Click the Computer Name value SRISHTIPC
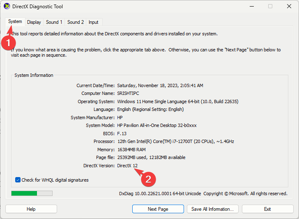The width and height of the screenshot is (299, 219). (x=128, y=93)
